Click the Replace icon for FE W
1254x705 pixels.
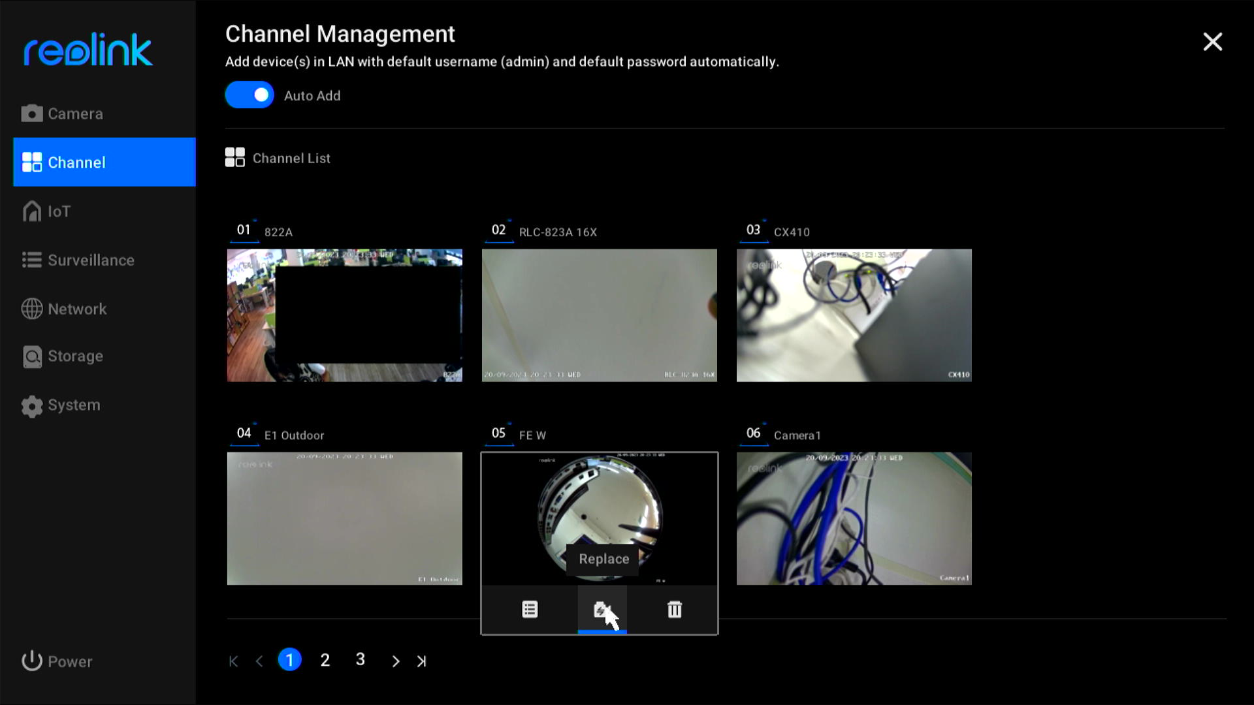602,610
